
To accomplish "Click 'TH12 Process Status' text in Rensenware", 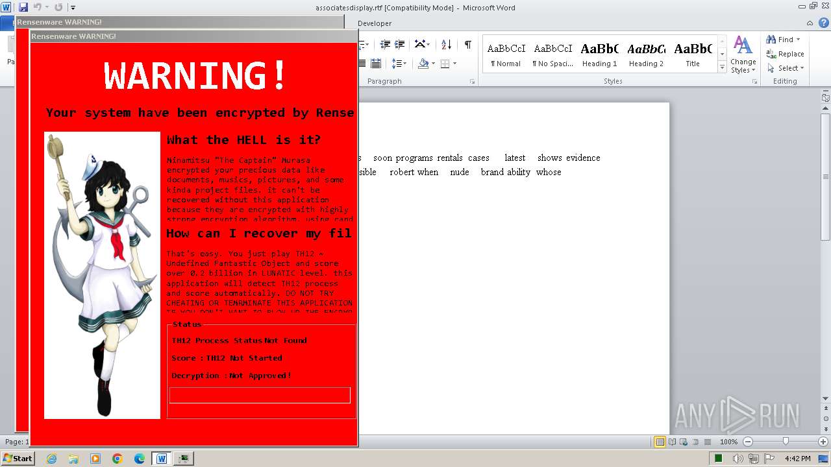I will (217, 341).
